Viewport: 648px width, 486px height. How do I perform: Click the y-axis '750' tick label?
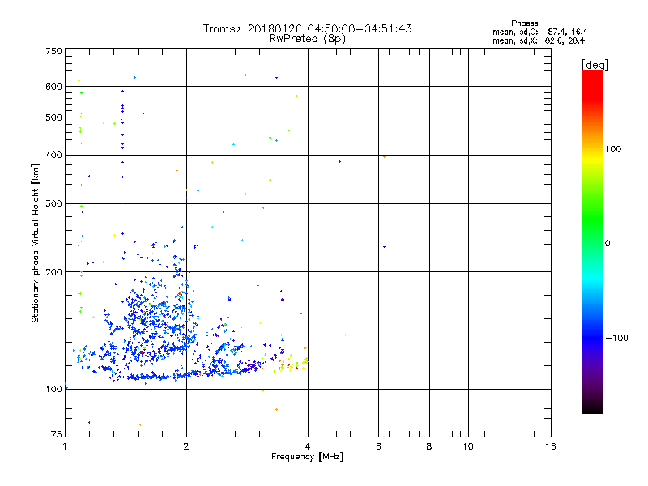pyautogui.click(x=53, y=51)
